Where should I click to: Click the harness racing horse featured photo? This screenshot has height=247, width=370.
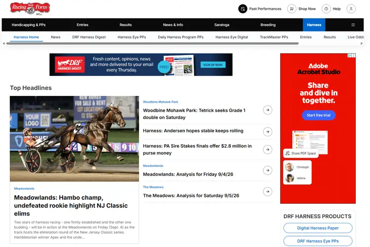click(x=74, y=139)
